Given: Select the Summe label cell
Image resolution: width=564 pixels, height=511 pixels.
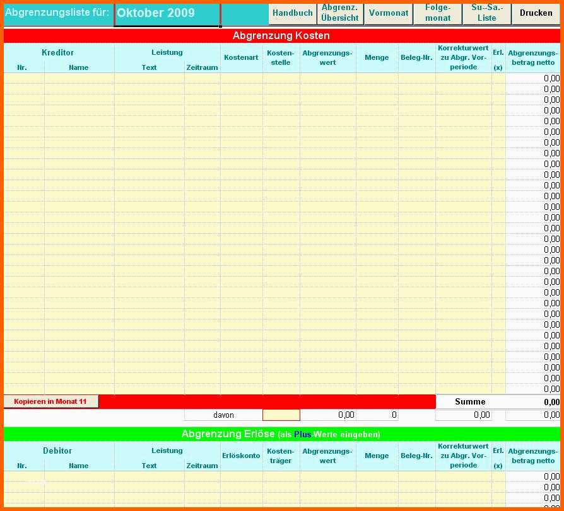Looking at the screenshot, I should pyautogui.click(x=470, y=402).
